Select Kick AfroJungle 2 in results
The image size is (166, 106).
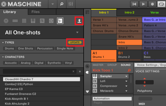pyautogui.click(x=42, y=104)
